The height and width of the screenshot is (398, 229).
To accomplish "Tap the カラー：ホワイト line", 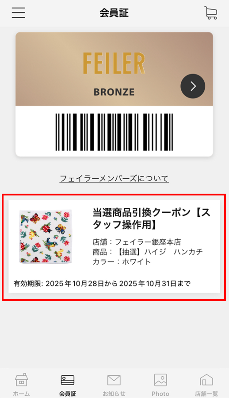I will tap(122, 261).
